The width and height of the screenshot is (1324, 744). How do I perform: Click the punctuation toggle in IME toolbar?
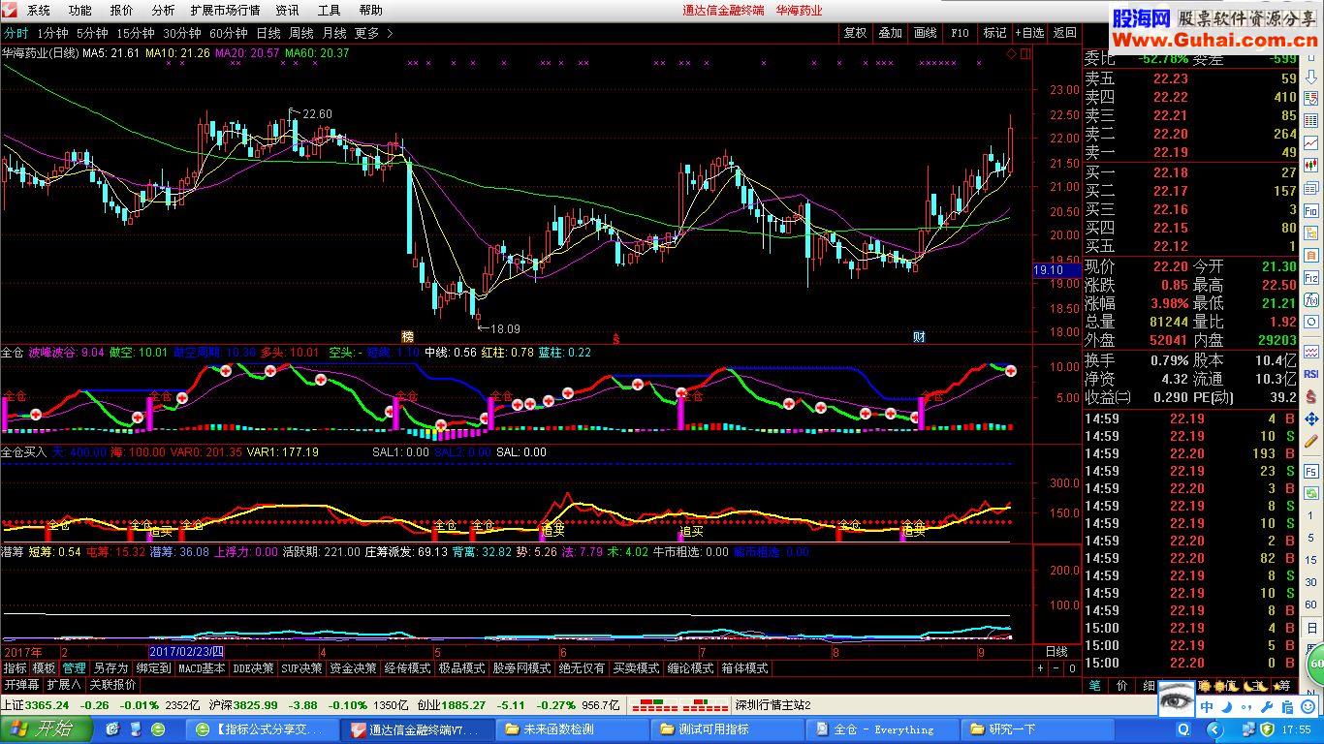(1245, 707)
